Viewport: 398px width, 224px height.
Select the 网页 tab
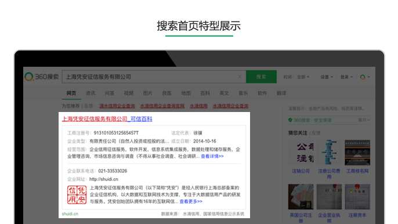pos(71,93)
